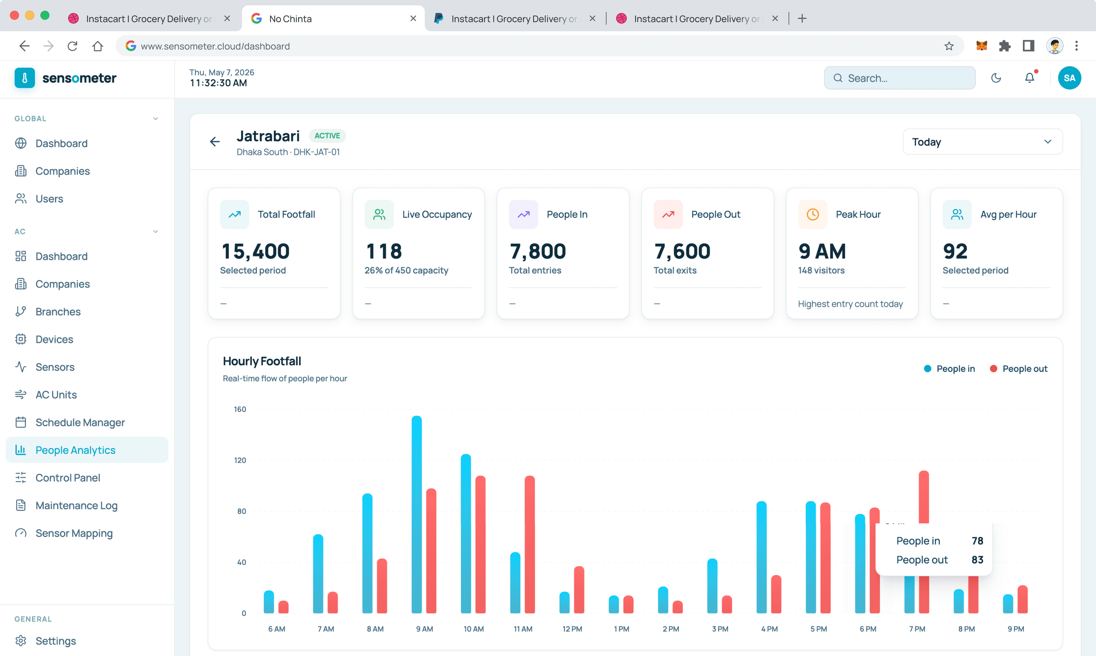Image resolution: width=1096 pixels, height=656 pixels.
Task: Click "26% of 450 capacity" text
Action: pos(406,270)
